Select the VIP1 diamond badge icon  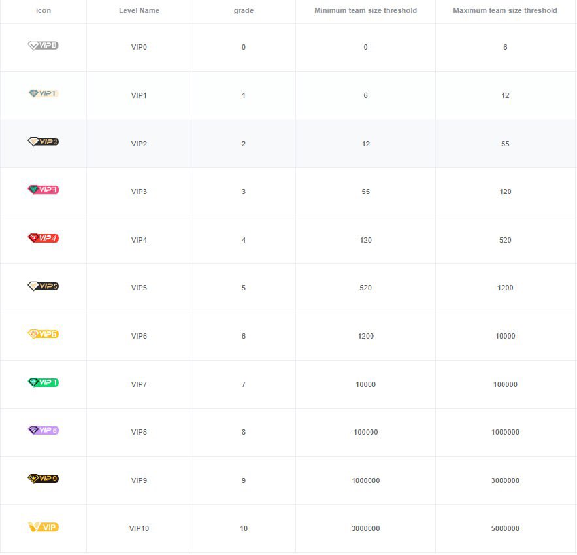pos(43,95)
